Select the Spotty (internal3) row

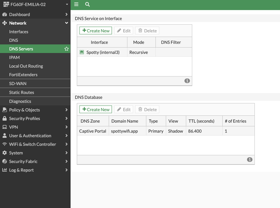[x=134, y=52]
